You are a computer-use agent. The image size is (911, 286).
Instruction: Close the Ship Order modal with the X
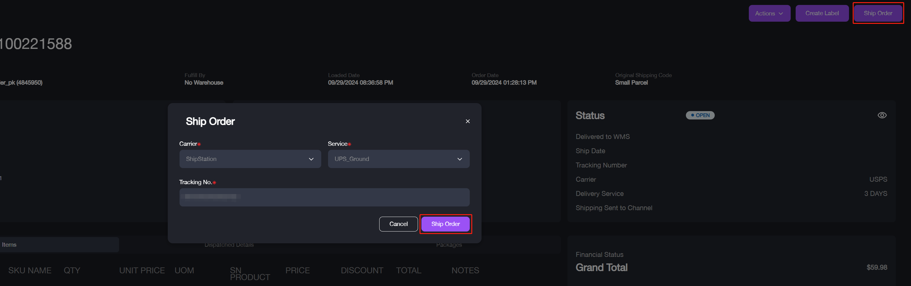pos(468,121)
